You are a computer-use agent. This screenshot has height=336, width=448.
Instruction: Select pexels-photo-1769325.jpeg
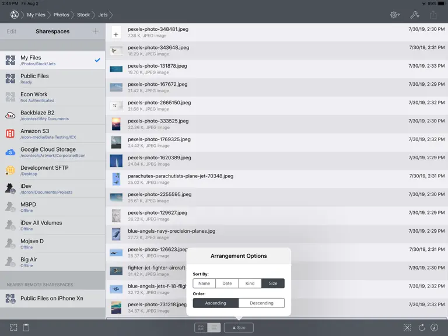tap(277, 142)
